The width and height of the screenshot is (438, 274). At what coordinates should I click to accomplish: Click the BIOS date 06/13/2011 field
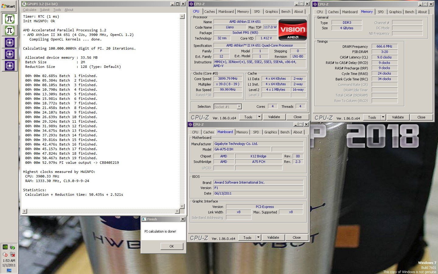258,193
